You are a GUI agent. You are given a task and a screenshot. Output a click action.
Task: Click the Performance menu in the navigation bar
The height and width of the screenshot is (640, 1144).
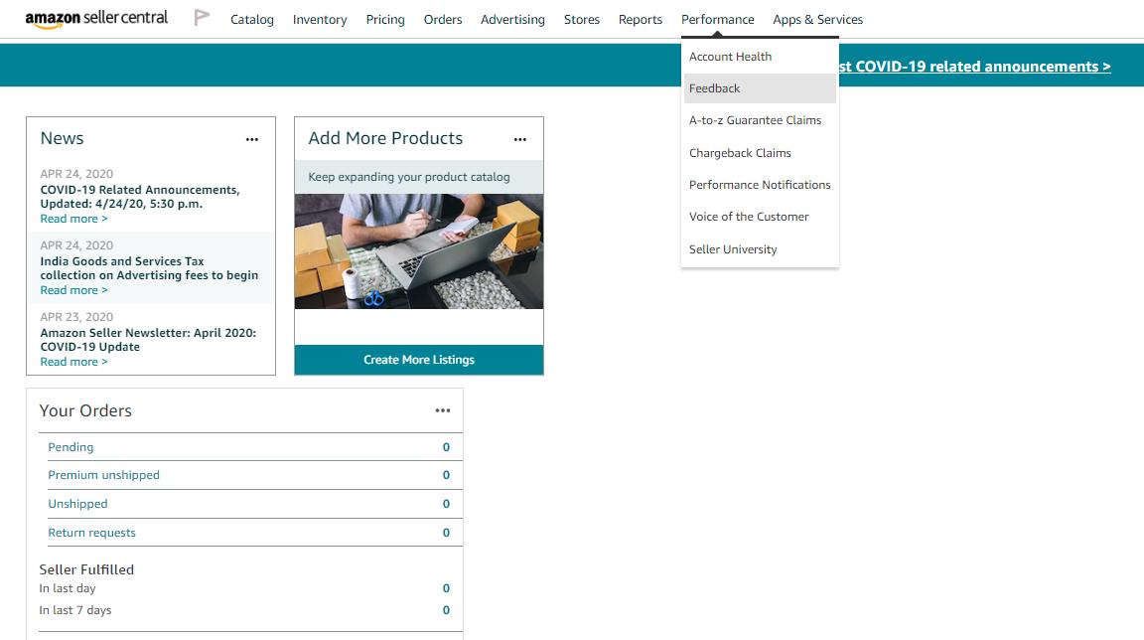click(x=717, y=20)
